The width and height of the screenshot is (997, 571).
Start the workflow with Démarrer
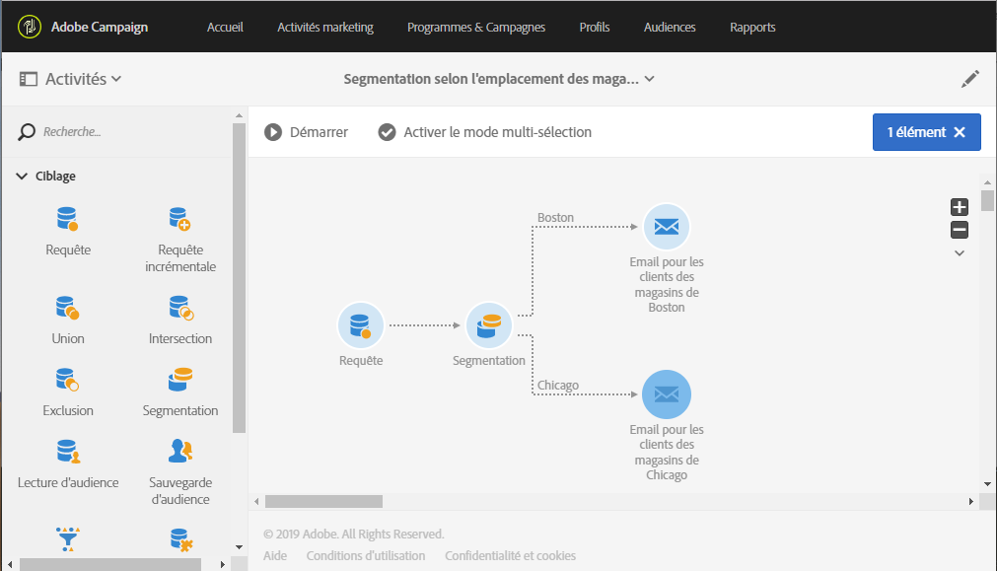(x=306, y=132)
